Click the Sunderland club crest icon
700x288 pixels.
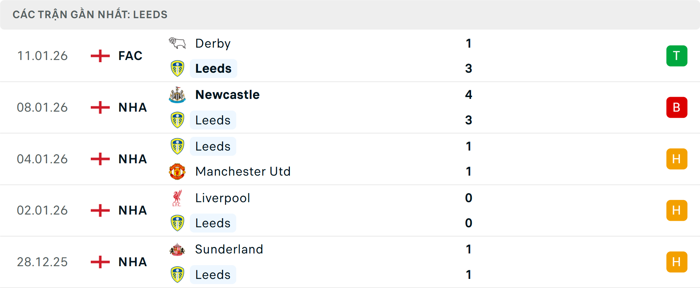177,249
